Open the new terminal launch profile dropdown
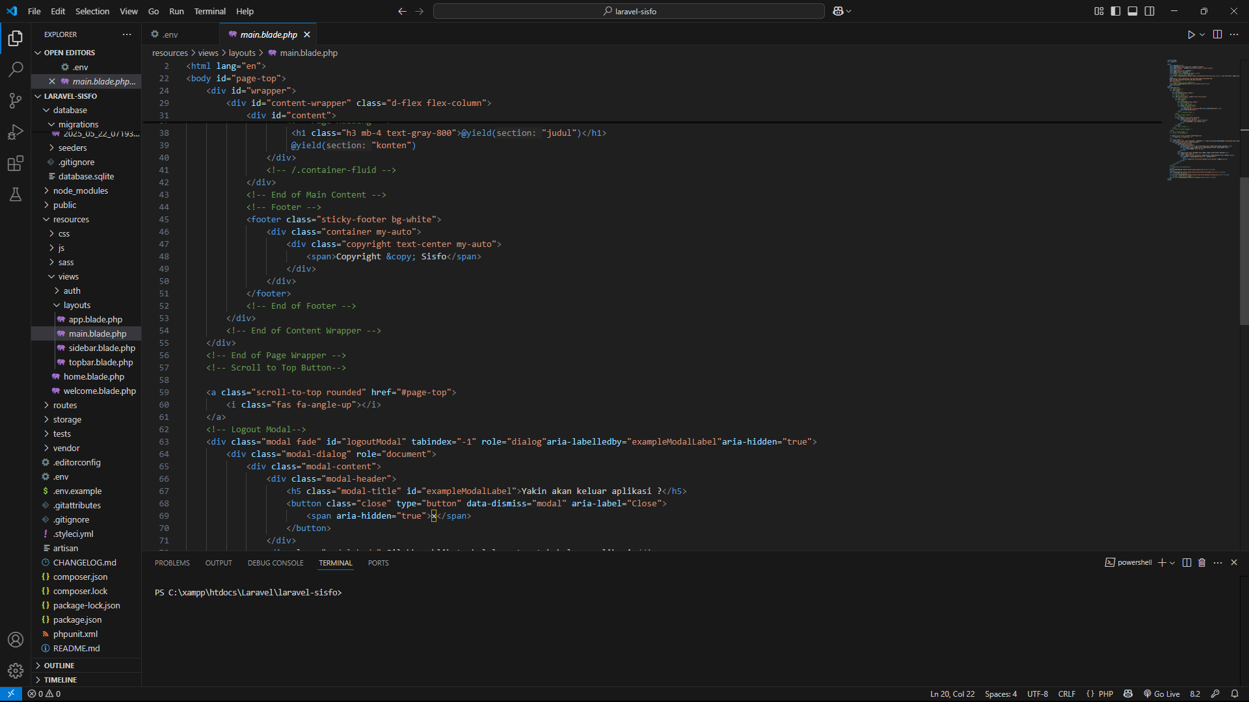The image size is (1249, 702). click(x=1172, y=563)
